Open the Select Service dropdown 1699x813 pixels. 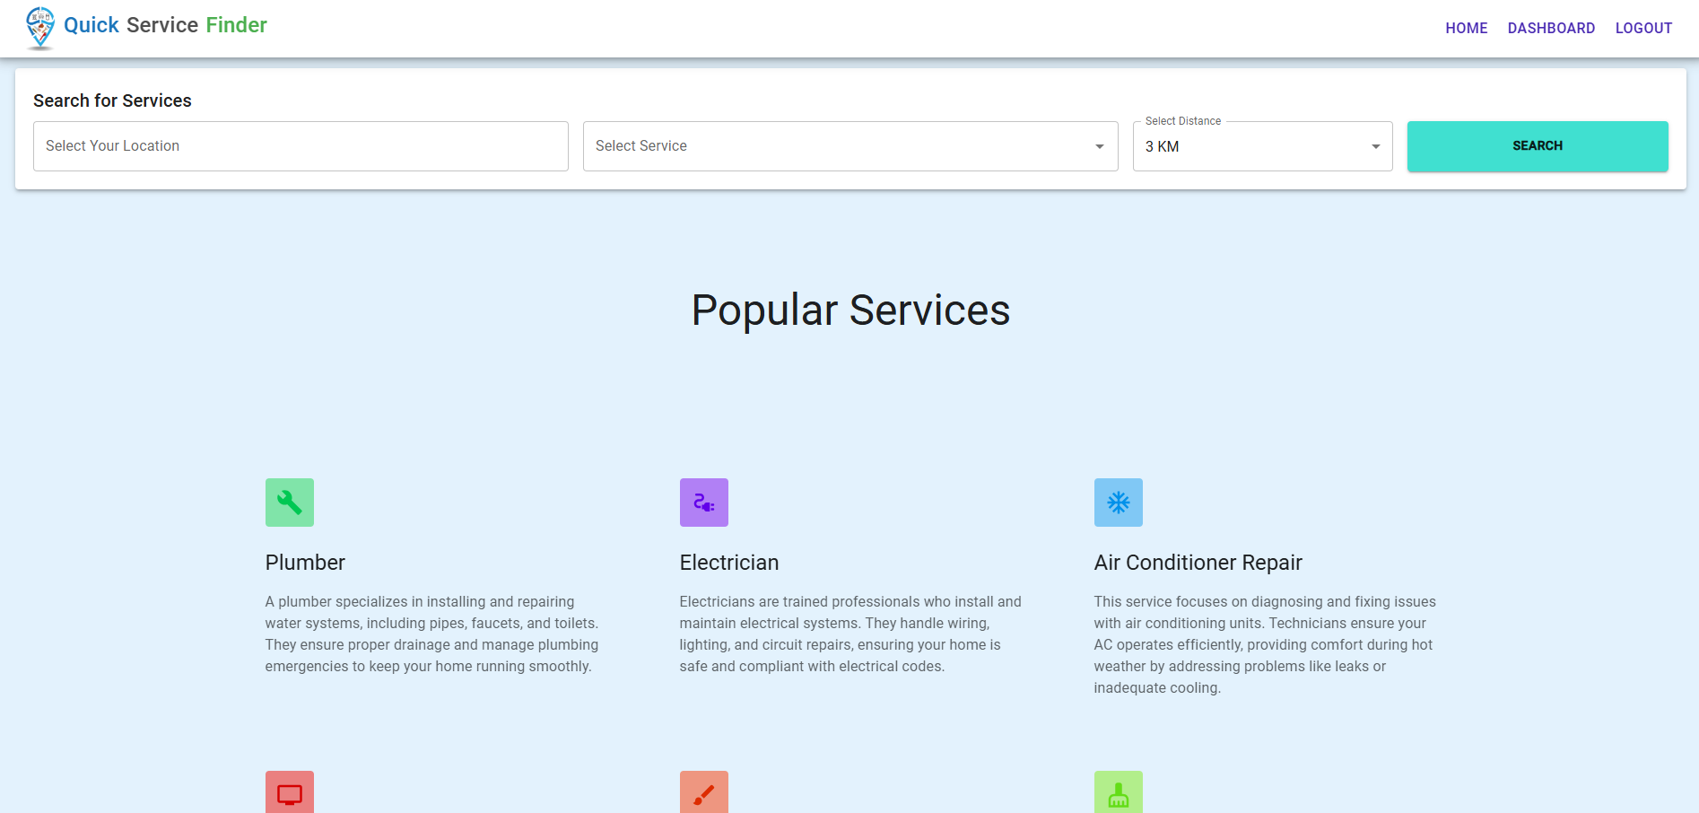click(x=849, y=146)
